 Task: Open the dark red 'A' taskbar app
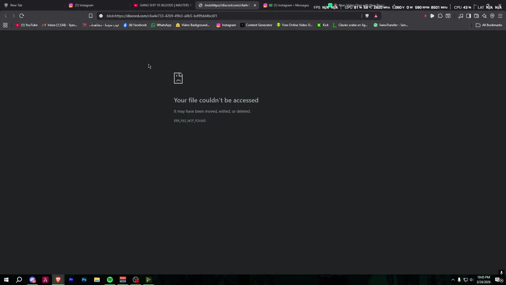point(45,280)
